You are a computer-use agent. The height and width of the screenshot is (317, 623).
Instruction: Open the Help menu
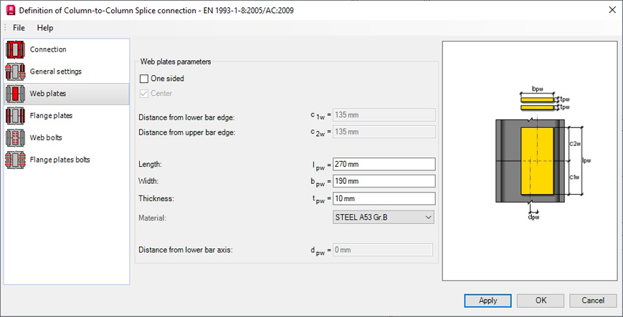tap(45, 28)
